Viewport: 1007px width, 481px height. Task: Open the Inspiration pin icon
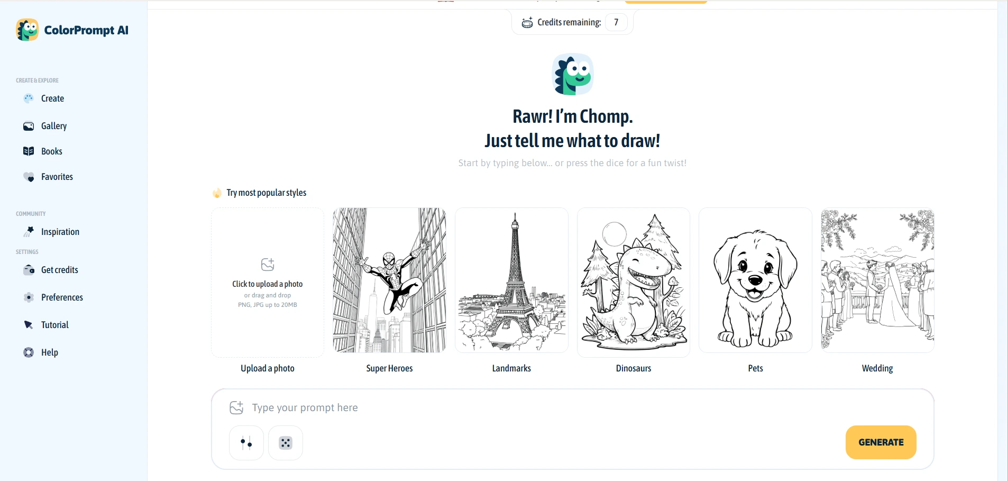click(x=29, y=231)
